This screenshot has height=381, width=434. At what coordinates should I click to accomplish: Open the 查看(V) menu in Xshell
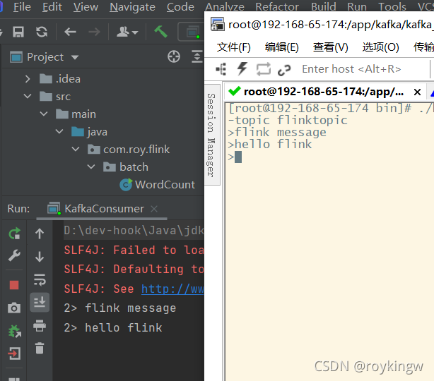click(x=331, y=47)
